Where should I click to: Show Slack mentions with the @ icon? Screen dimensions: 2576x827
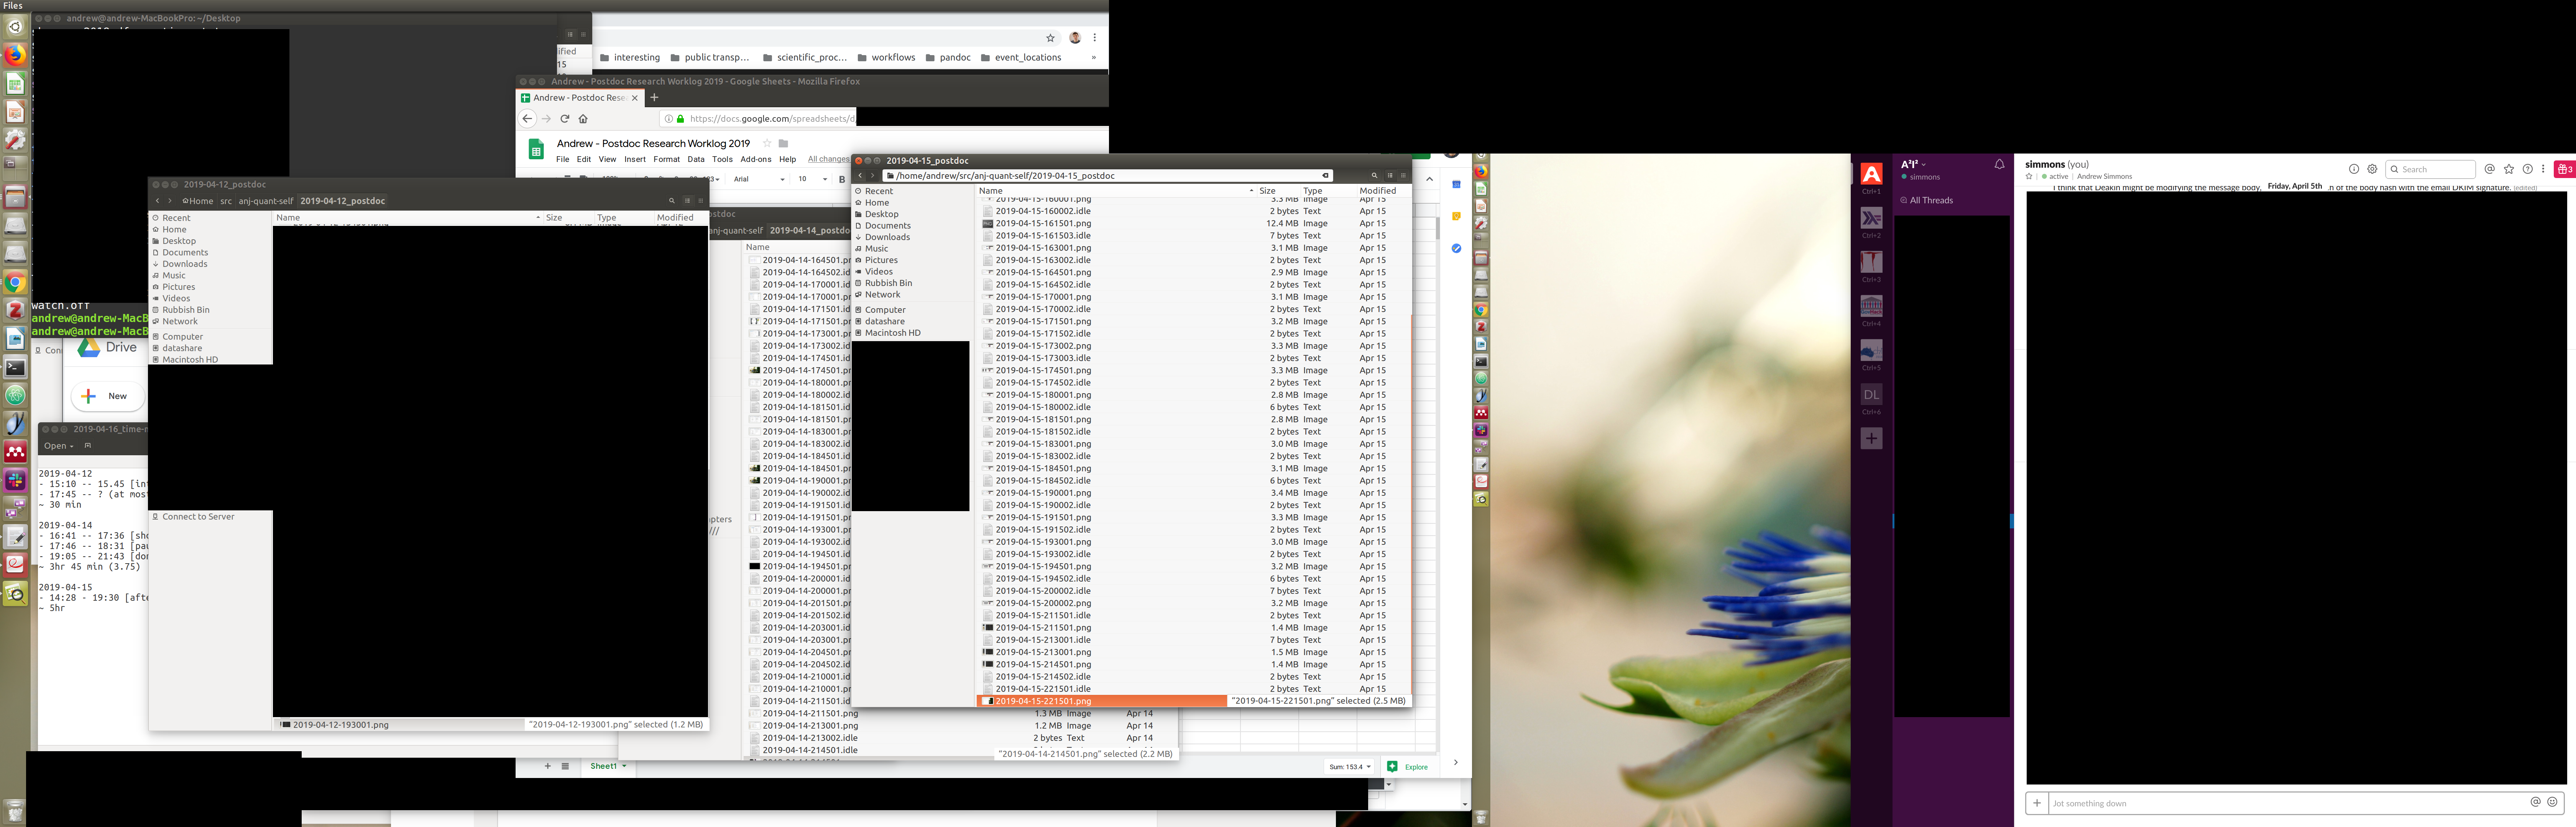tap(2490, 169)
